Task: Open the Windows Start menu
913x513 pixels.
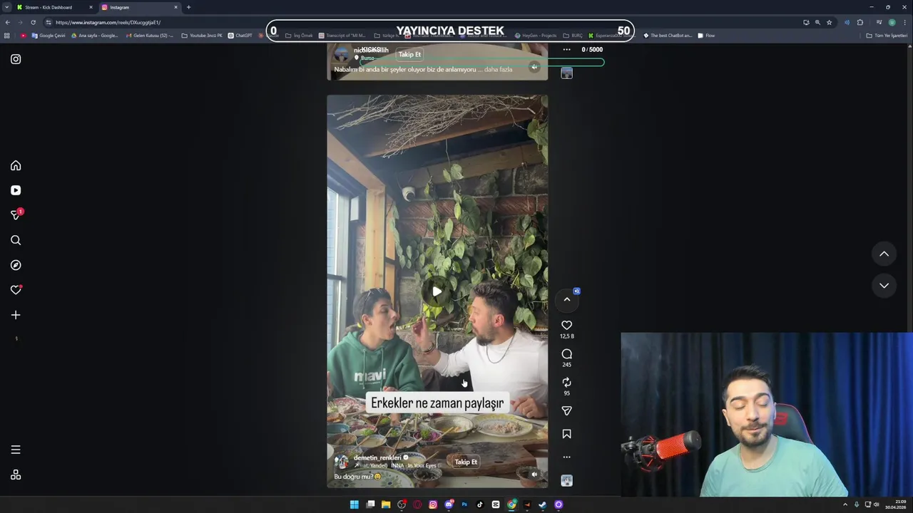Action: tap(355, 504)
